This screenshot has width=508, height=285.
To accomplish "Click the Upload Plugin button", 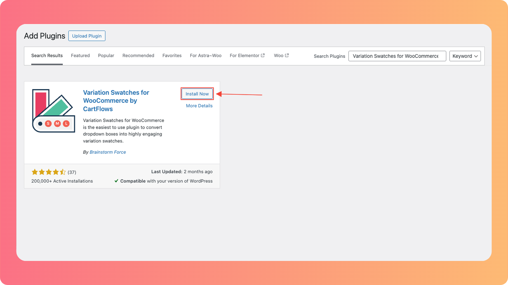I will (87, 36).
